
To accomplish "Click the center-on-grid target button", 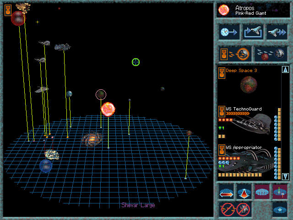I will point(280,209).
